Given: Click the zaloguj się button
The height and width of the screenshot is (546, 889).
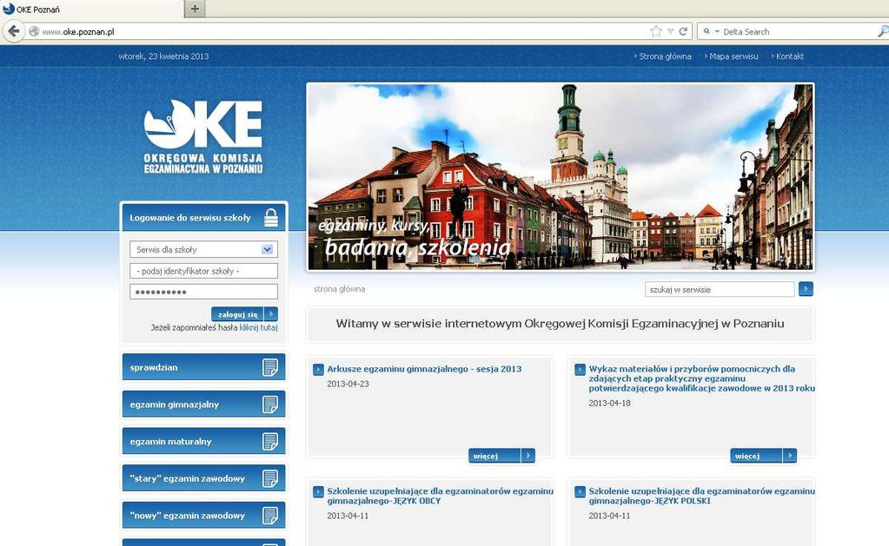Looking at the screenshot, I should coord(237,313).
